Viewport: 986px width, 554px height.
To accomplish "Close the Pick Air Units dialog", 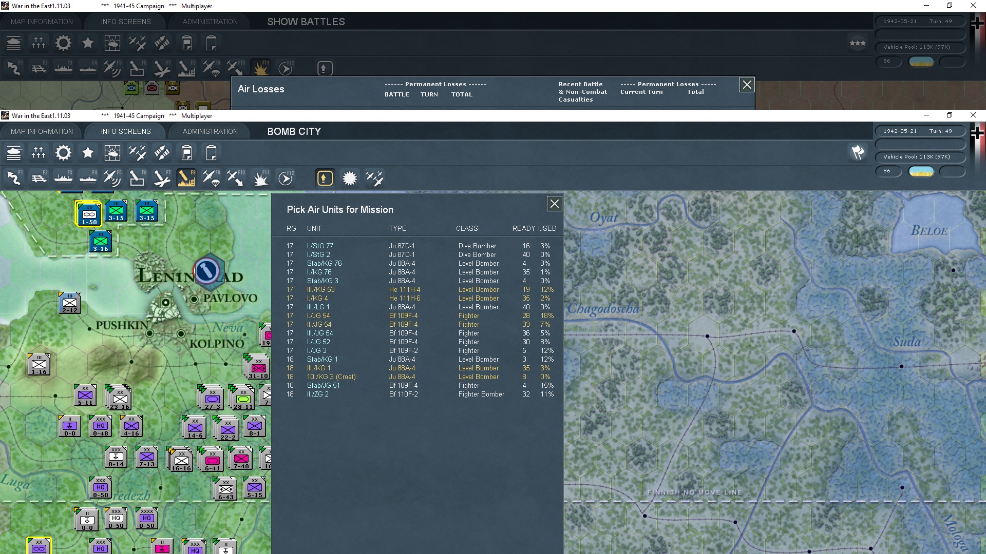I will [x=554, y=204].
